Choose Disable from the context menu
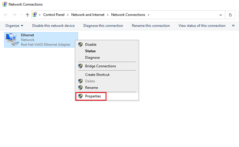239x147 pixels. (x=107, y=45)
